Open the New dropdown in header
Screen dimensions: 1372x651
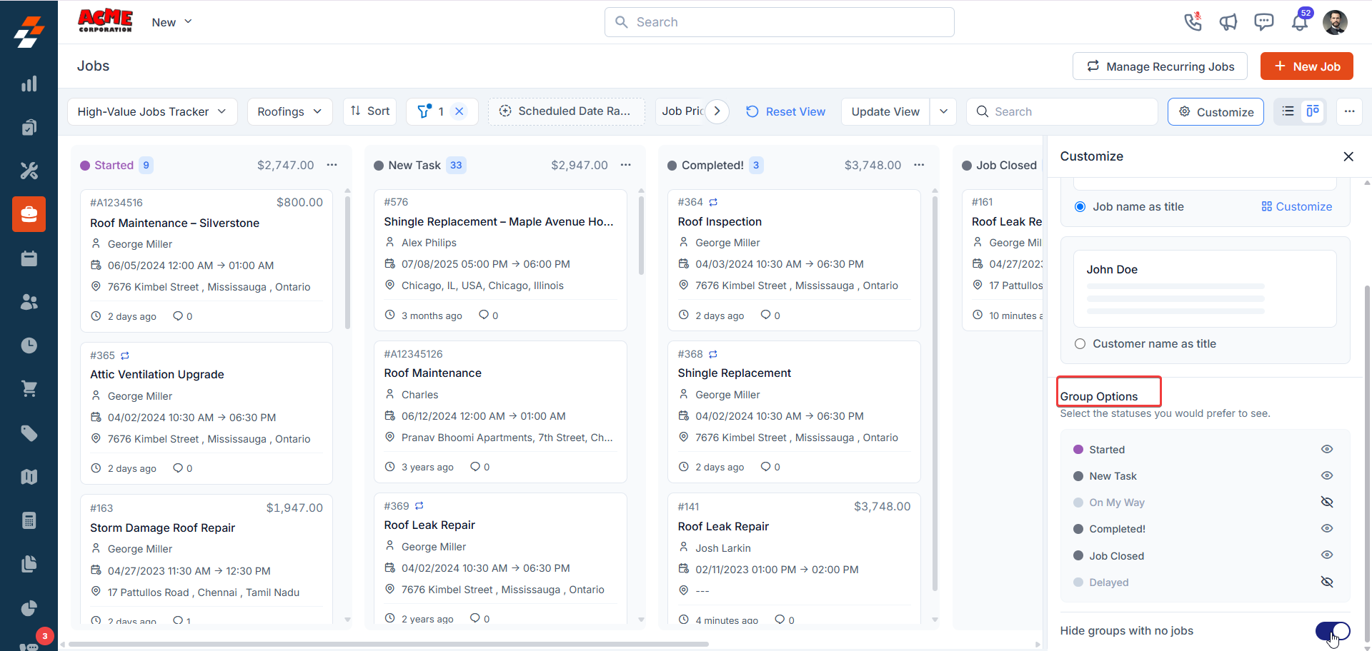pos(171,22)
